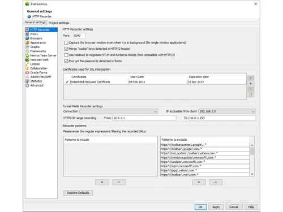Add a pattern to include
This screenshot has height=212, width=283.
tap(102, 182)
